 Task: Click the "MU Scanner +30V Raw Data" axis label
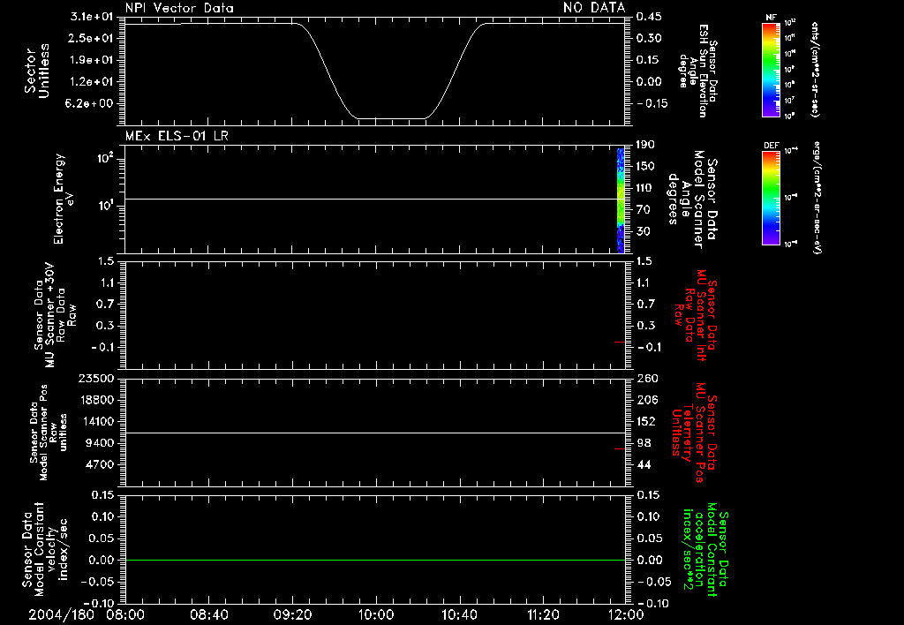(54, 315)
